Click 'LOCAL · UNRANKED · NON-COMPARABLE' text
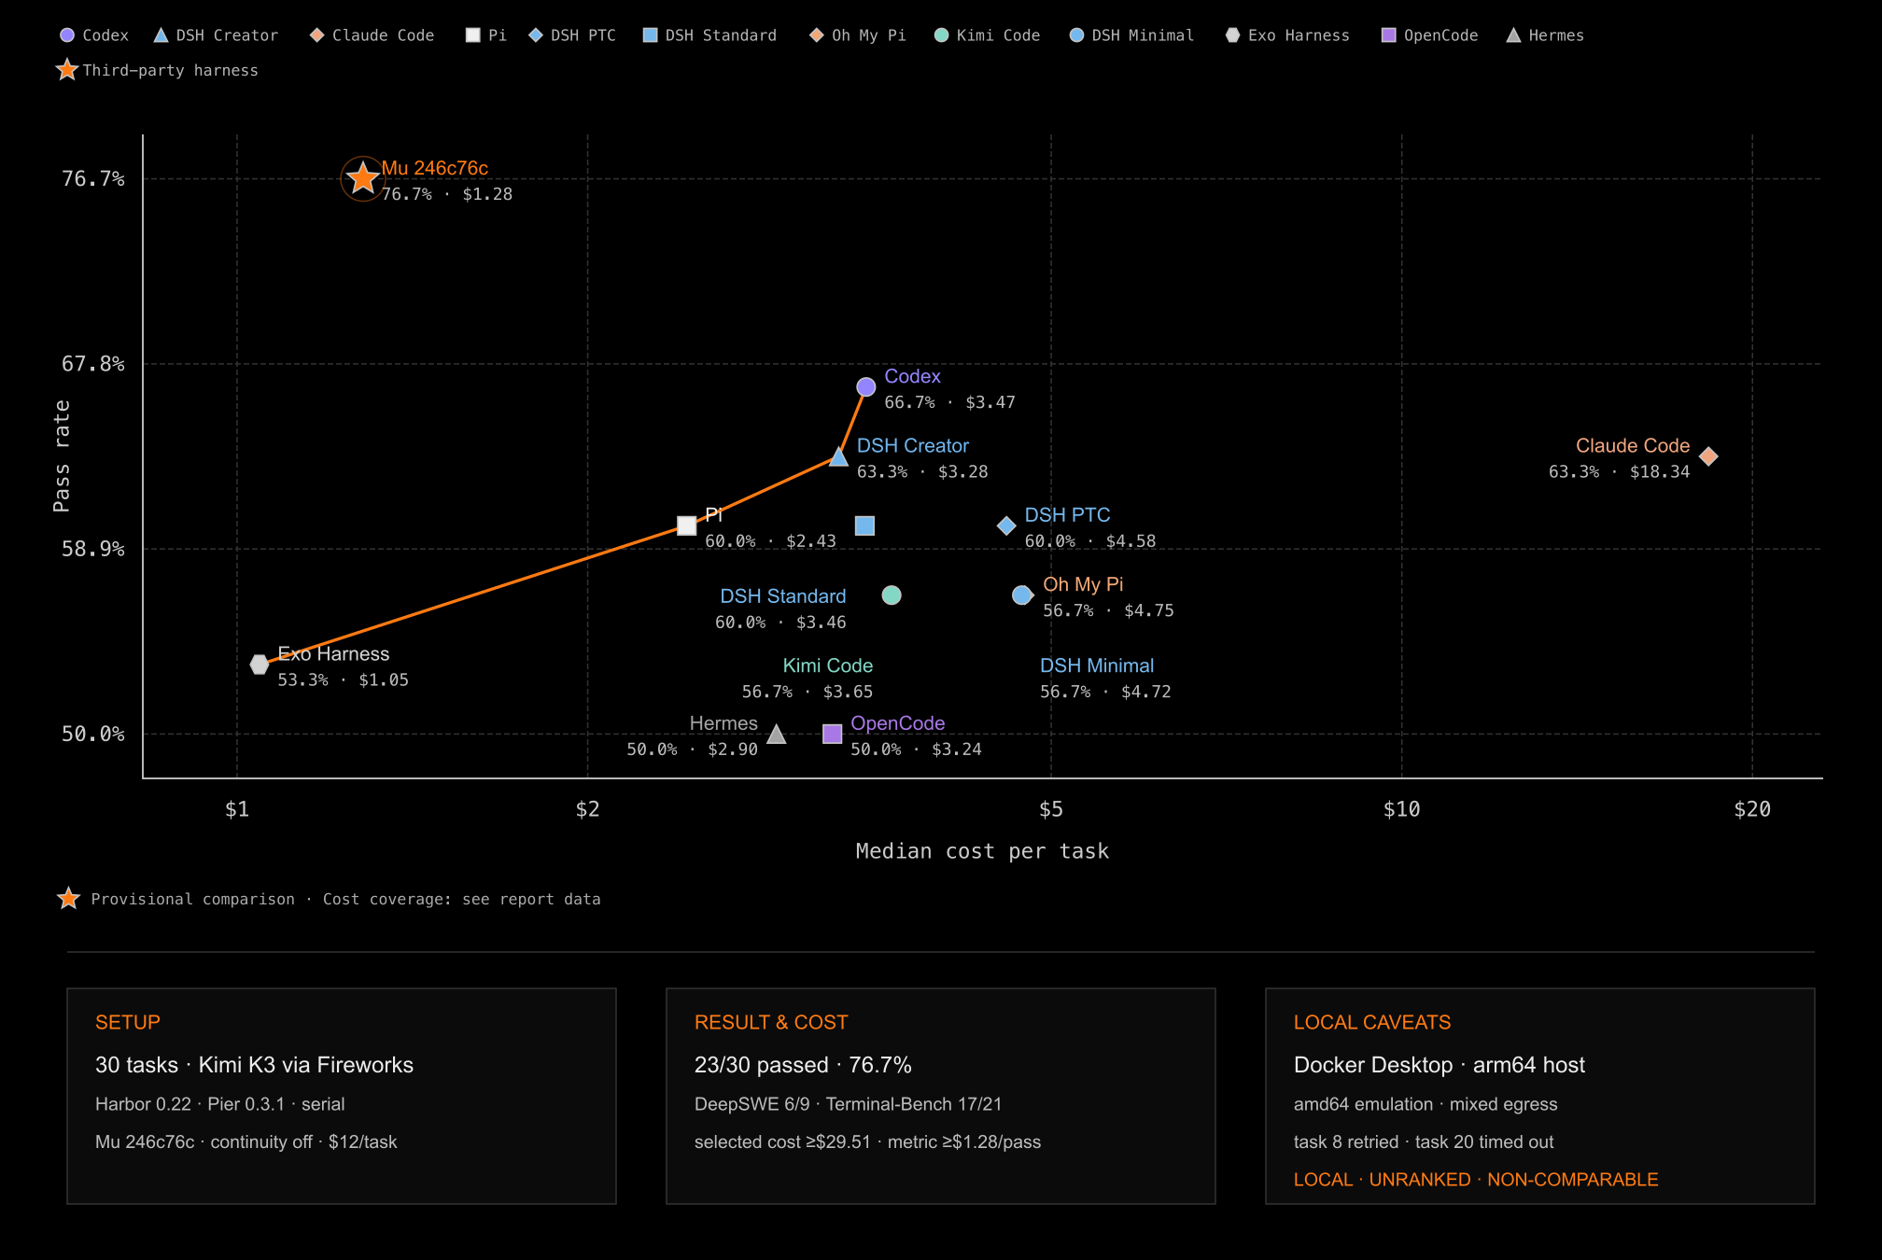 (x=1476, y=1180)
